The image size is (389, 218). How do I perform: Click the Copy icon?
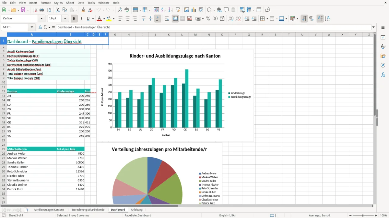pos(65,10)
